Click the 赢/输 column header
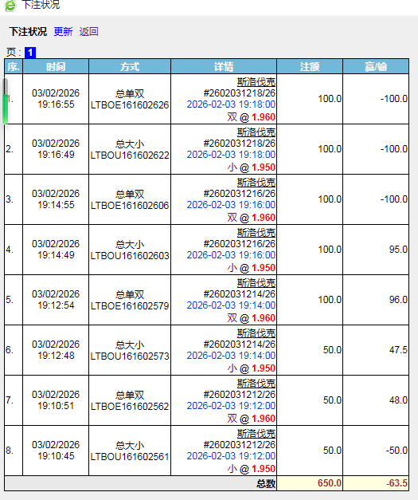The width and height of the screenshot is (418, 500). coord(376,67)
